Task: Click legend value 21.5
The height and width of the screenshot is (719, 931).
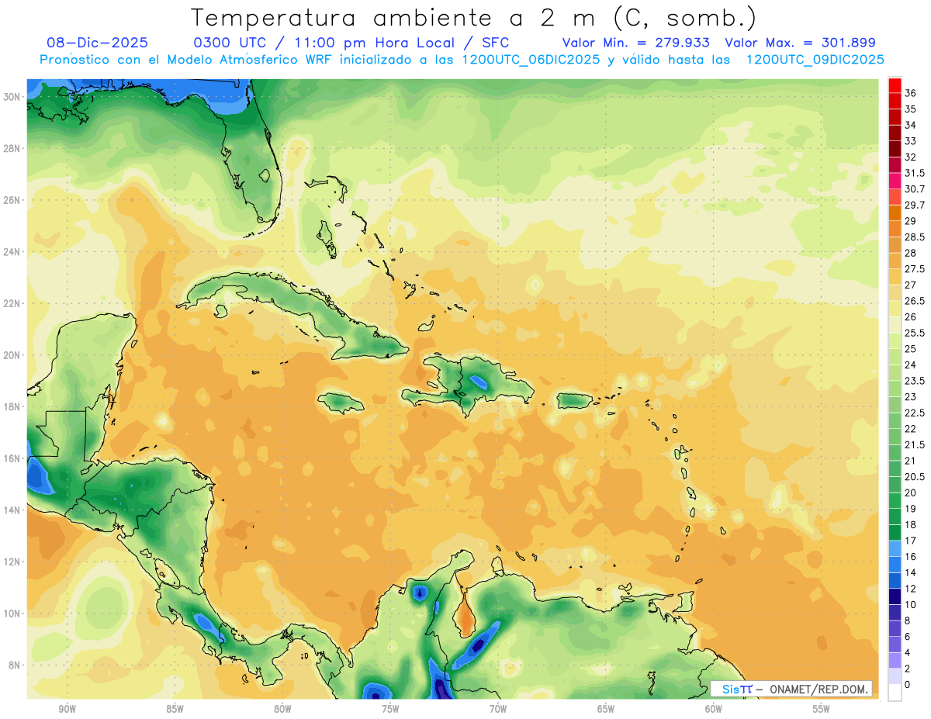Action: 915,444
